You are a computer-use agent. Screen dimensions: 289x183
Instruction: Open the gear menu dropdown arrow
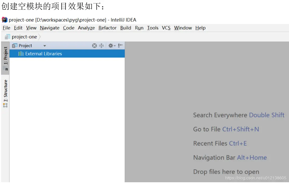[114, 46]
